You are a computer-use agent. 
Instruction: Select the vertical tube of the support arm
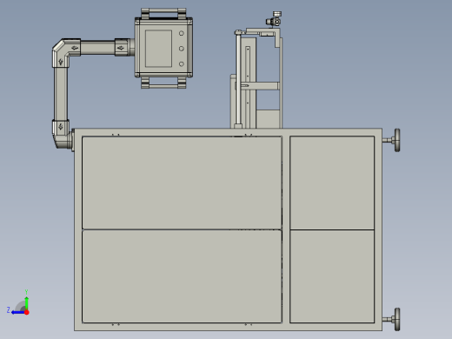pos(61,93)
